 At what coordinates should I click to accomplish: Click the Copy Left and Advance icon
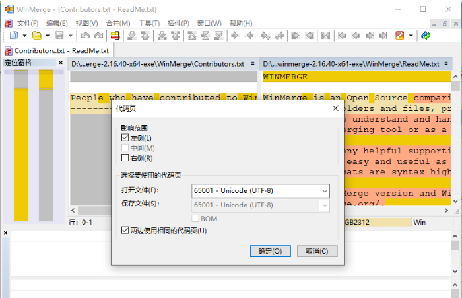tap(279, 36)
